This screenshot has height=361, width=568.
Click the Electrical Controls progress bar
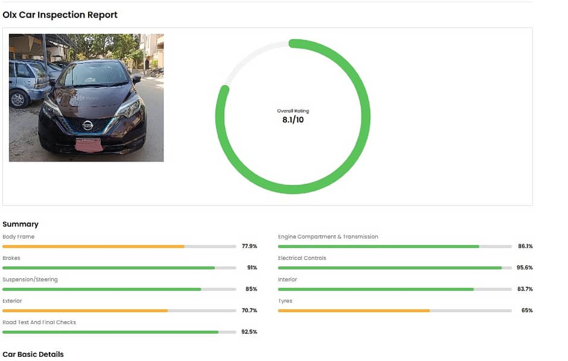coord(395,268)
